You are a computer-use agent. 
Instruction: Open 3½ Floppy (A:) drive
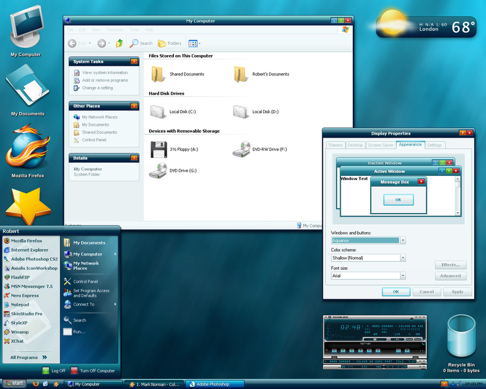coord(174,149)
